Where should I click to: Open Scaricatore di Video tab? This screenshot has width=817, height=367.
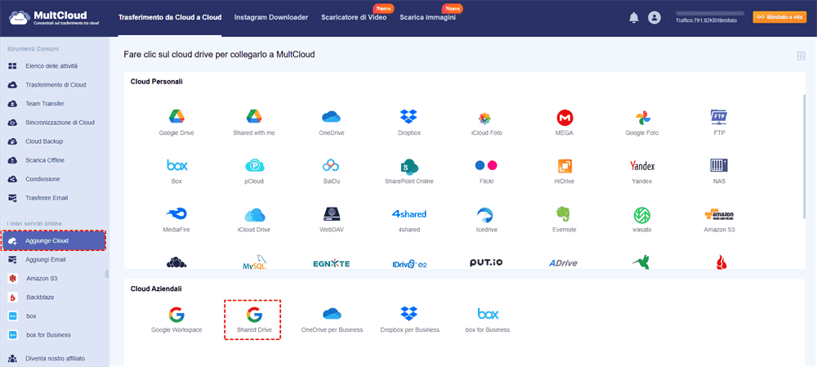click(354, 17)
